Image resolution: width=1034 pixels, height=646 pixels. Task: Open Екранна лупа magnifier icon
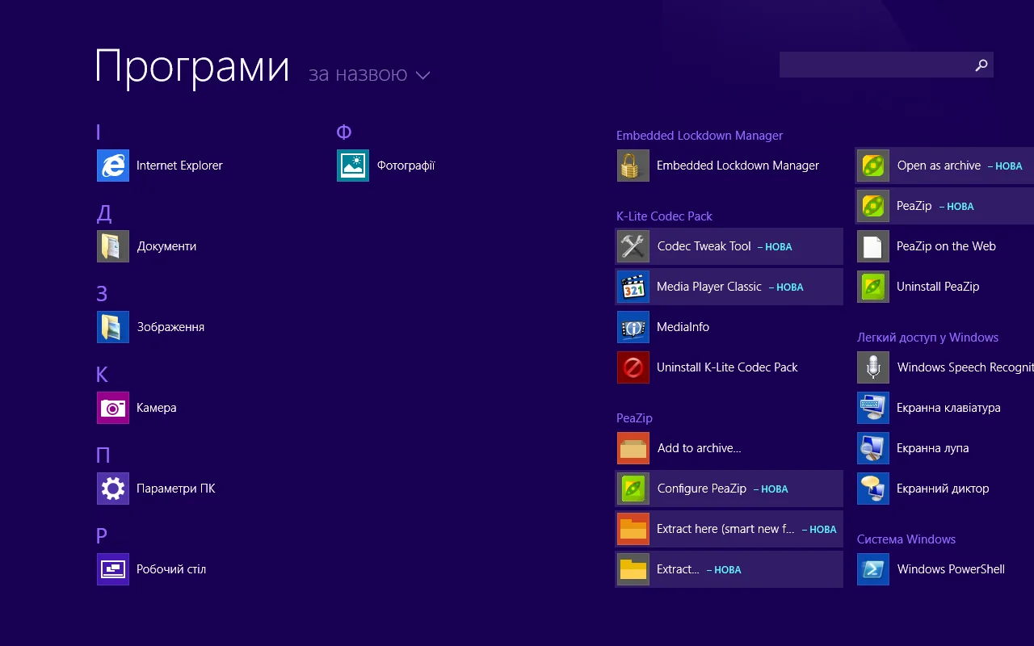(873, 448)
